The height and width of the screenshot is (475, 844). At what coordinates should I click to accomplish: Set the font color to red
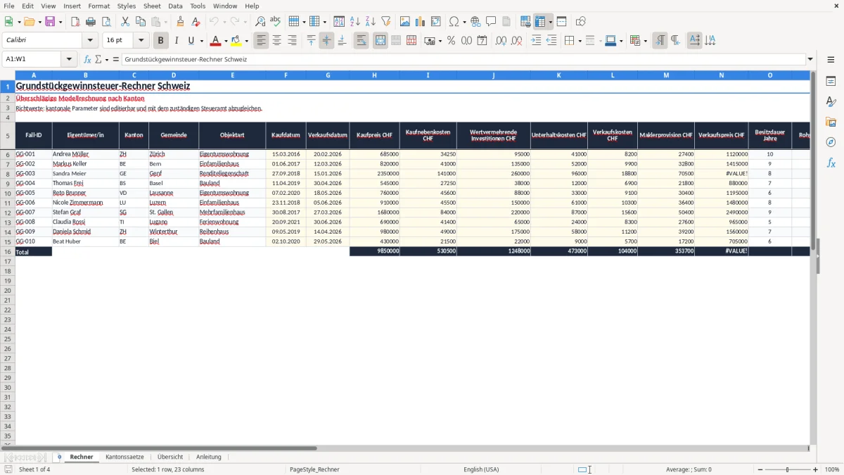(216, 41)
